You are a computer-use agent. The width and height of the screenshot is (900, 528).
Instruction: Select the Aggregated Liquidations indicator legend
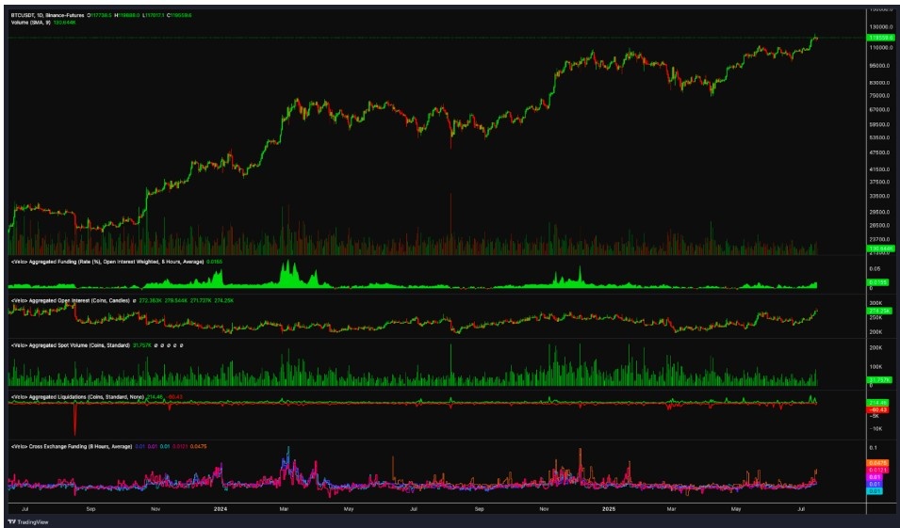77,397
